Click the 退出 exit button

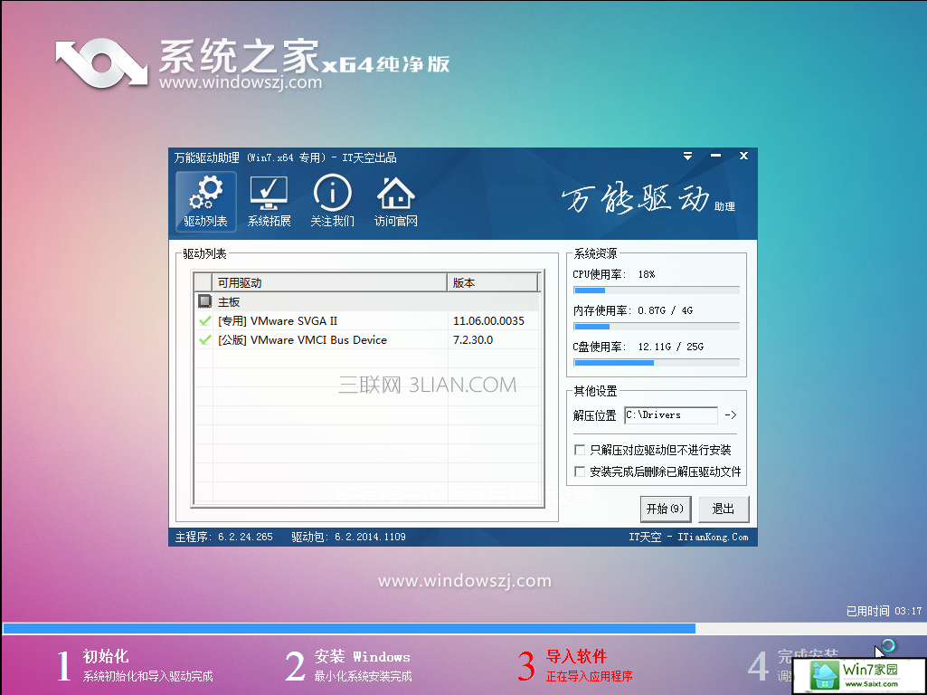pyautogui.click(x=723, y=509)
